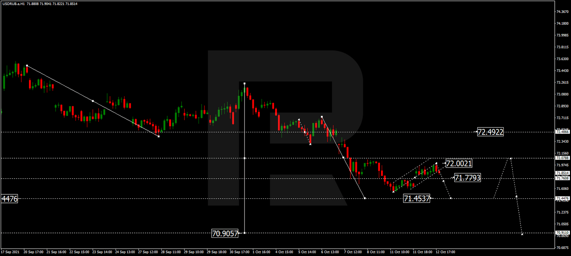Click the 4476 label on left edge
571x256 pixels.
click(x=8, y=199)
